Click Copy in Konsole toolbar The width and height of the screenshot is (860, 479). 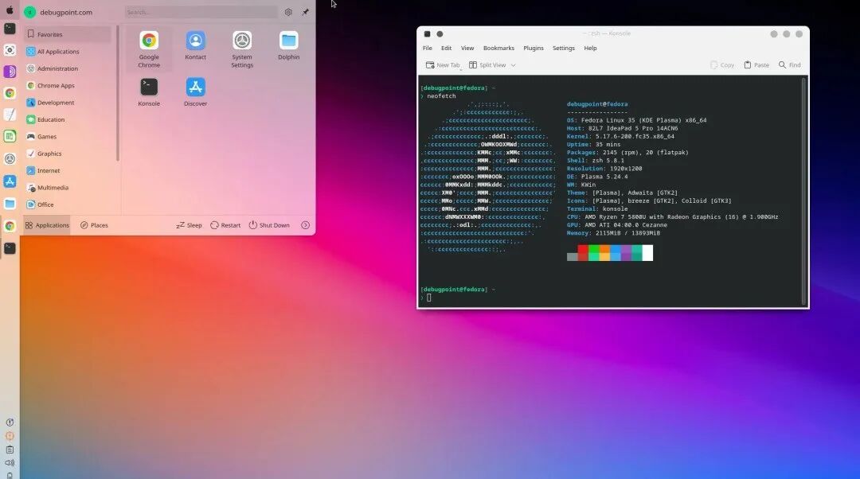point(722,64)
